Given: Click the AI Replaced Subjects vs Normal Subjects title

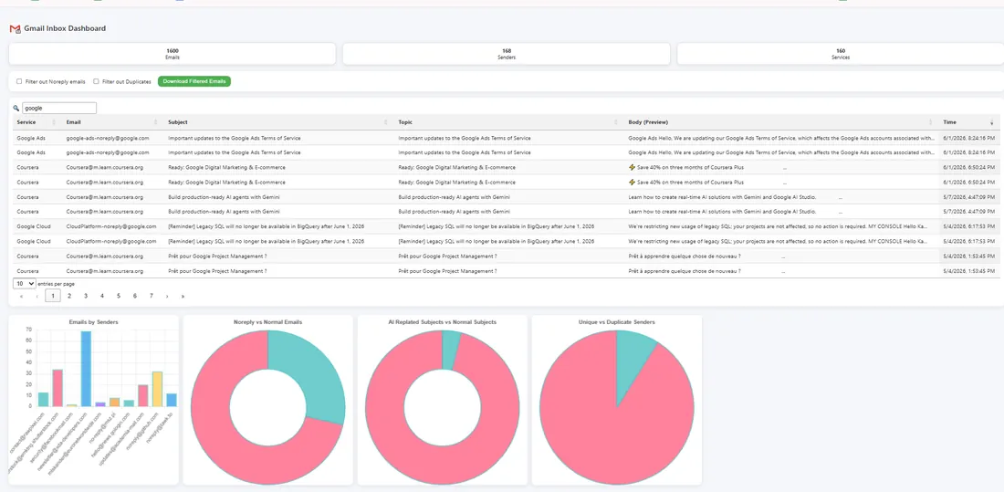Looking at the screenshot, I should pos(443,321).
